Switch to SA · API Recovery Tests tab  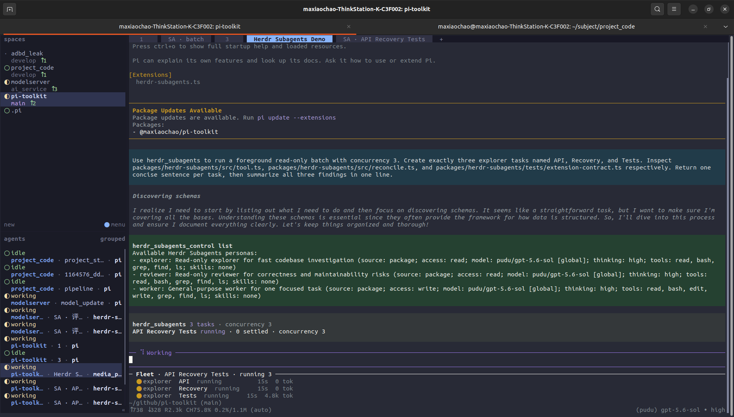pos(384,39)
